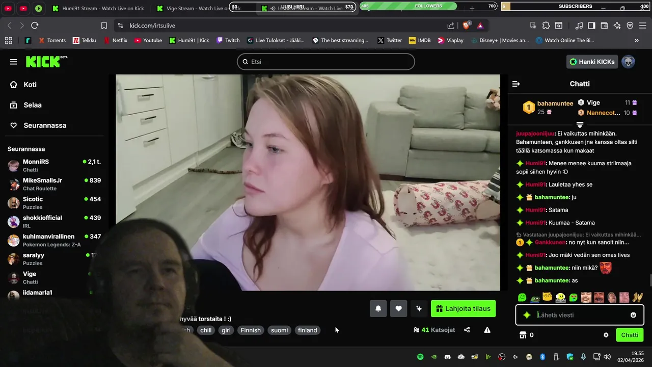Insert the green smiley blob emote
This screenshot has height=367, width=652.
(x=522, y=297)
